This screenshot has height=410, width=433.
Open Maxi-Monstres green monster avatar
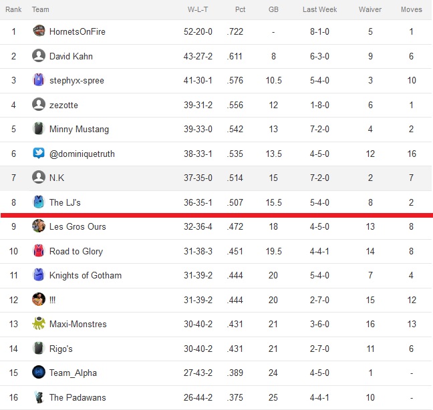[x=39, y=324]
